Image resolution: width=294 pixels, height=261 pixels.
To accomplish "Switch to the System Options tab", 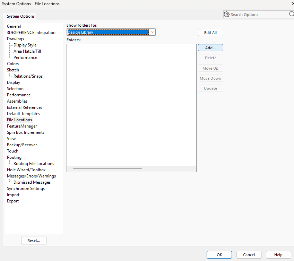I will 21,16.
